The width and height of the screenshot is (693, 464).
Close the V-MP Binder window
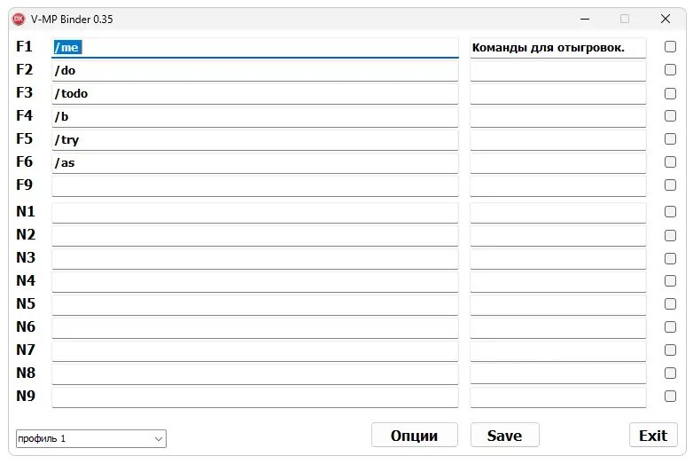coord(666,19)
